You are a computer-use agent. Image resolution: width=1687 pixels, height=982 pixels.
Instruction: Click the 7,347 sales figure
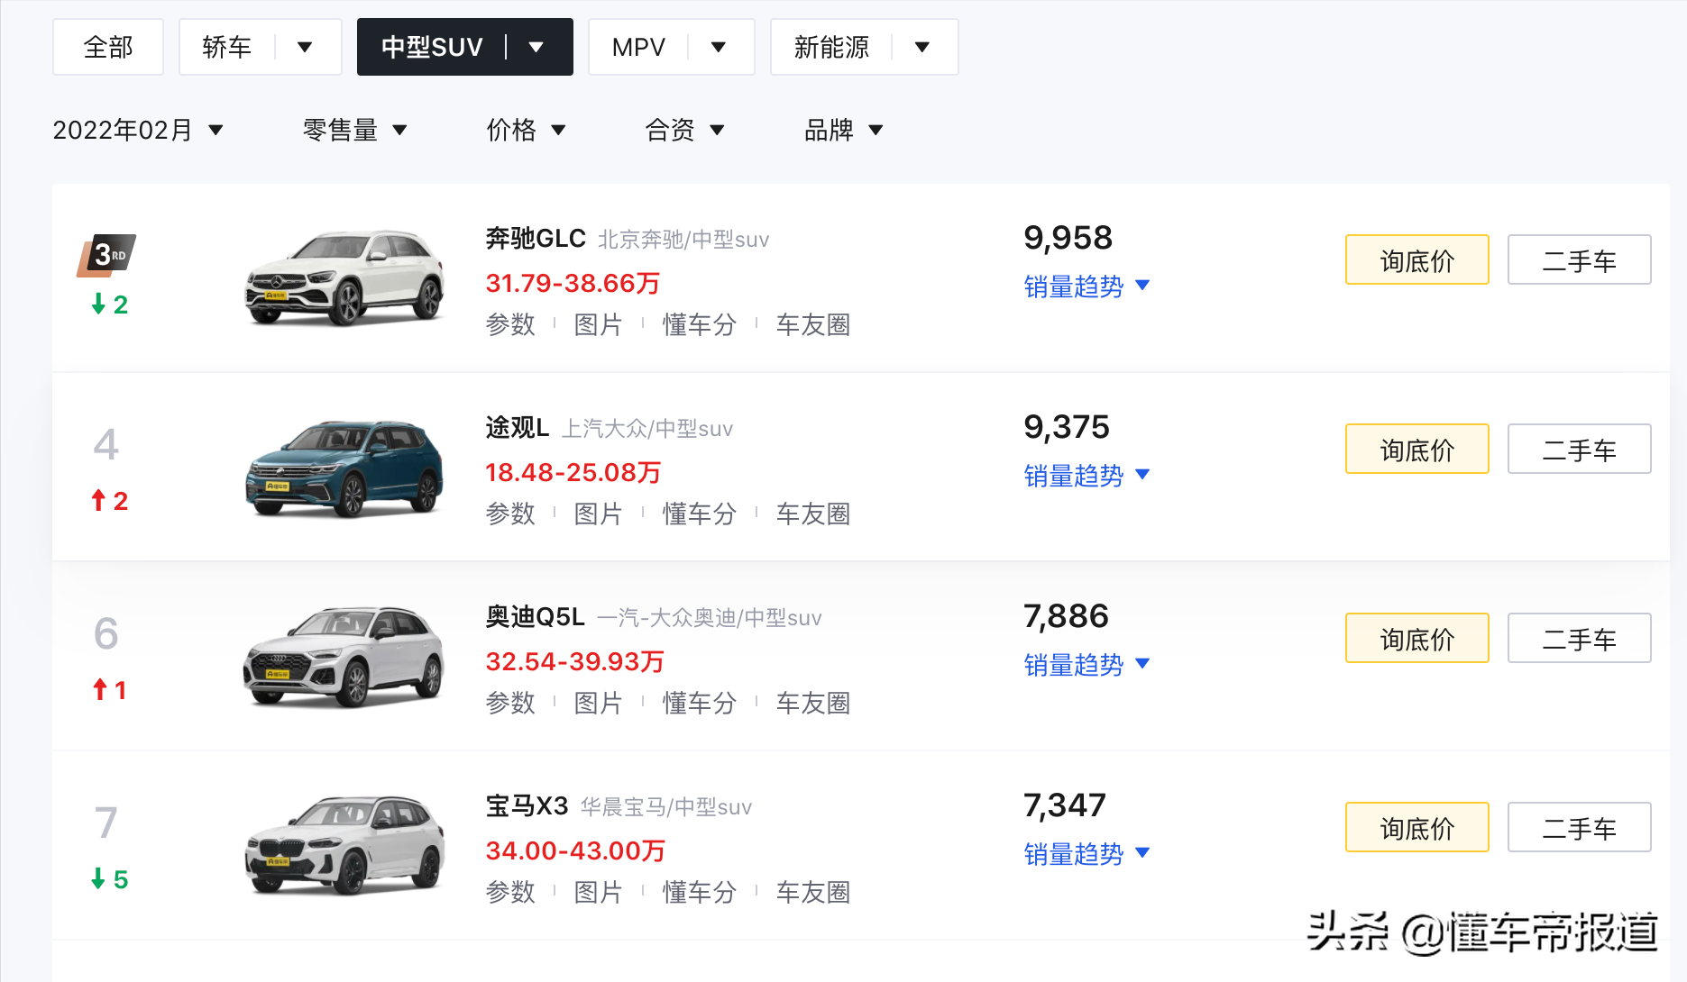[x=1065, y=805]
